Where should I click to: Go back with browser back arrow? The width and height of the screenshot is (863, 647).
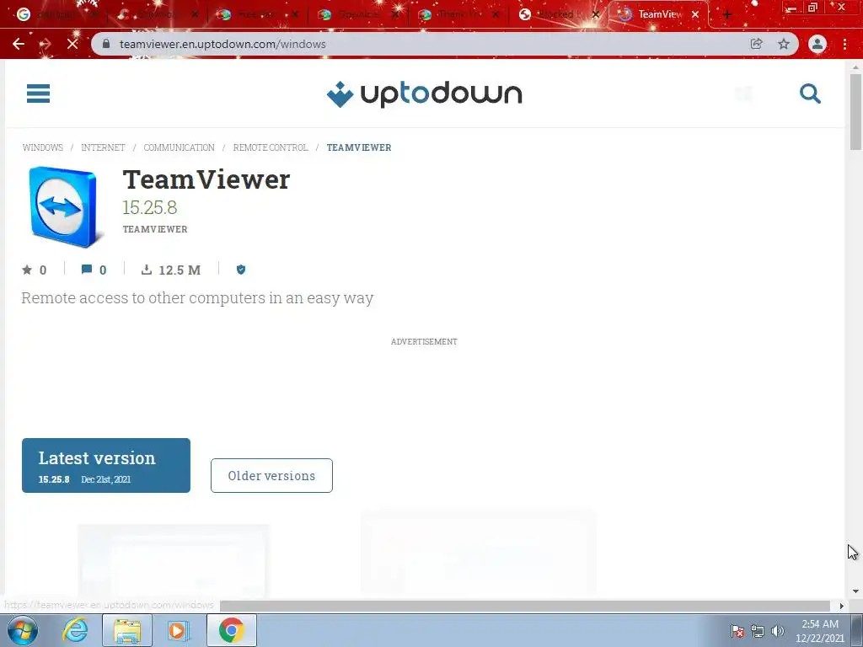point(19,44)
